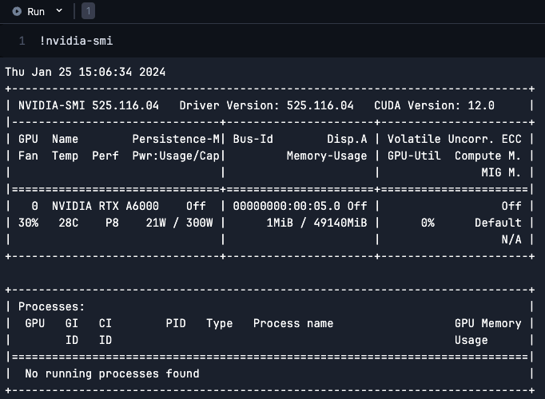
Task: Click the PID column header
Action: (x=176, y=323)
